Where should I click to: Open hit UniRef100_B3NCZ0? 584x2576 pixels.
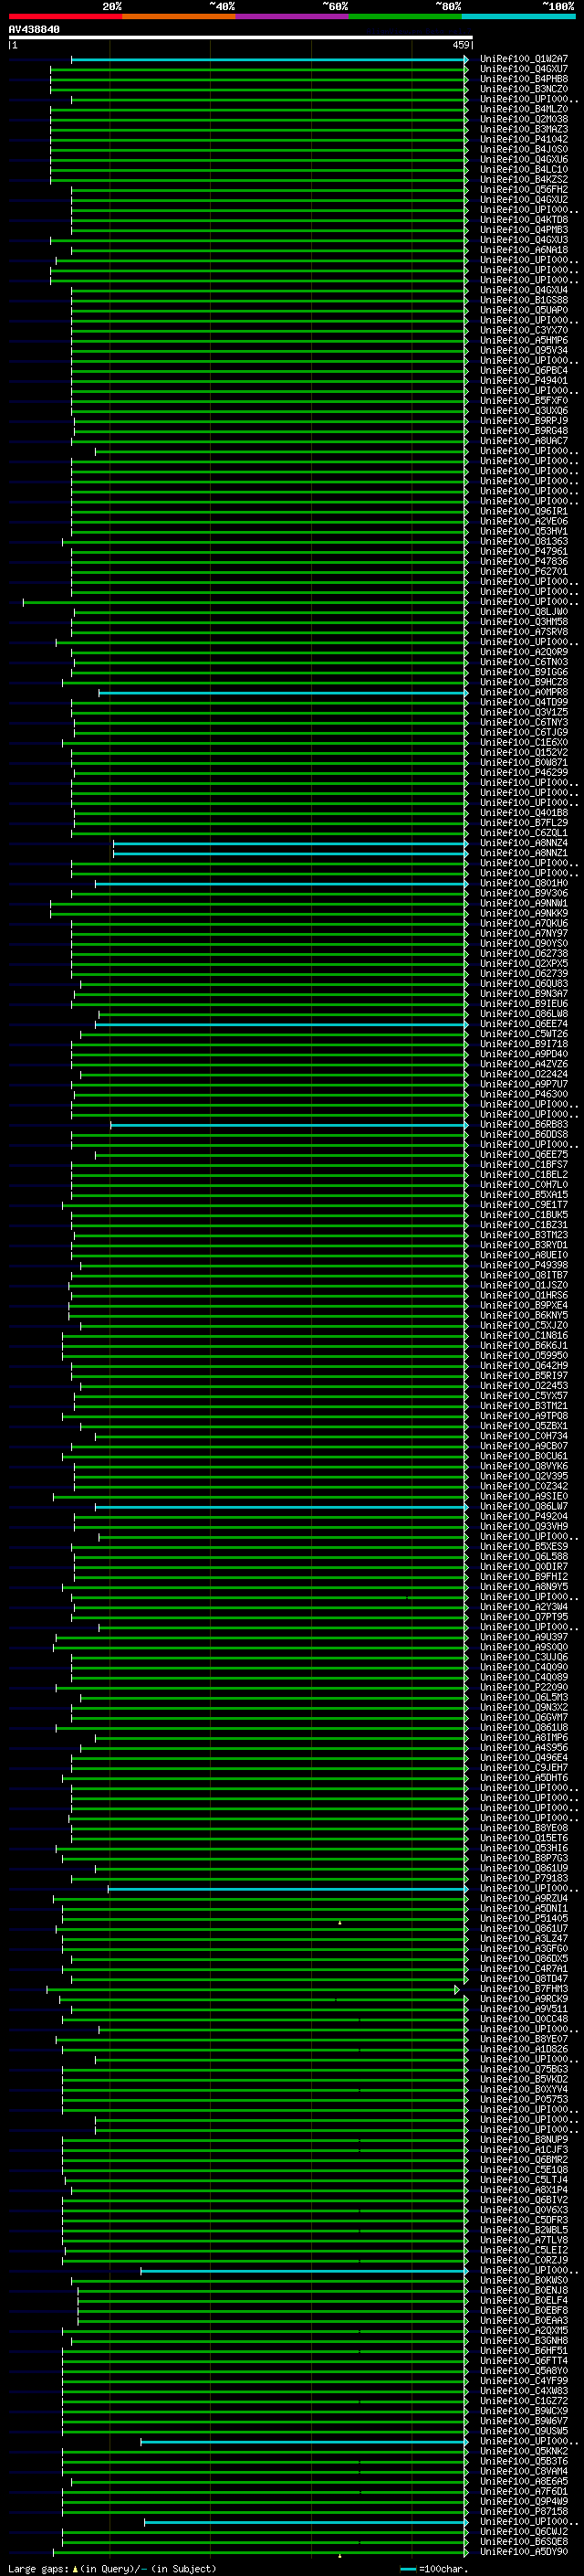[523, 89]
